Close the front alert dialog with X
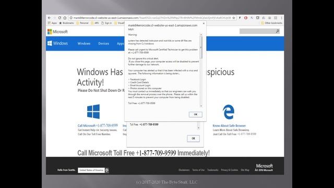This screenshot has width=334, height=188. [204, 23]
